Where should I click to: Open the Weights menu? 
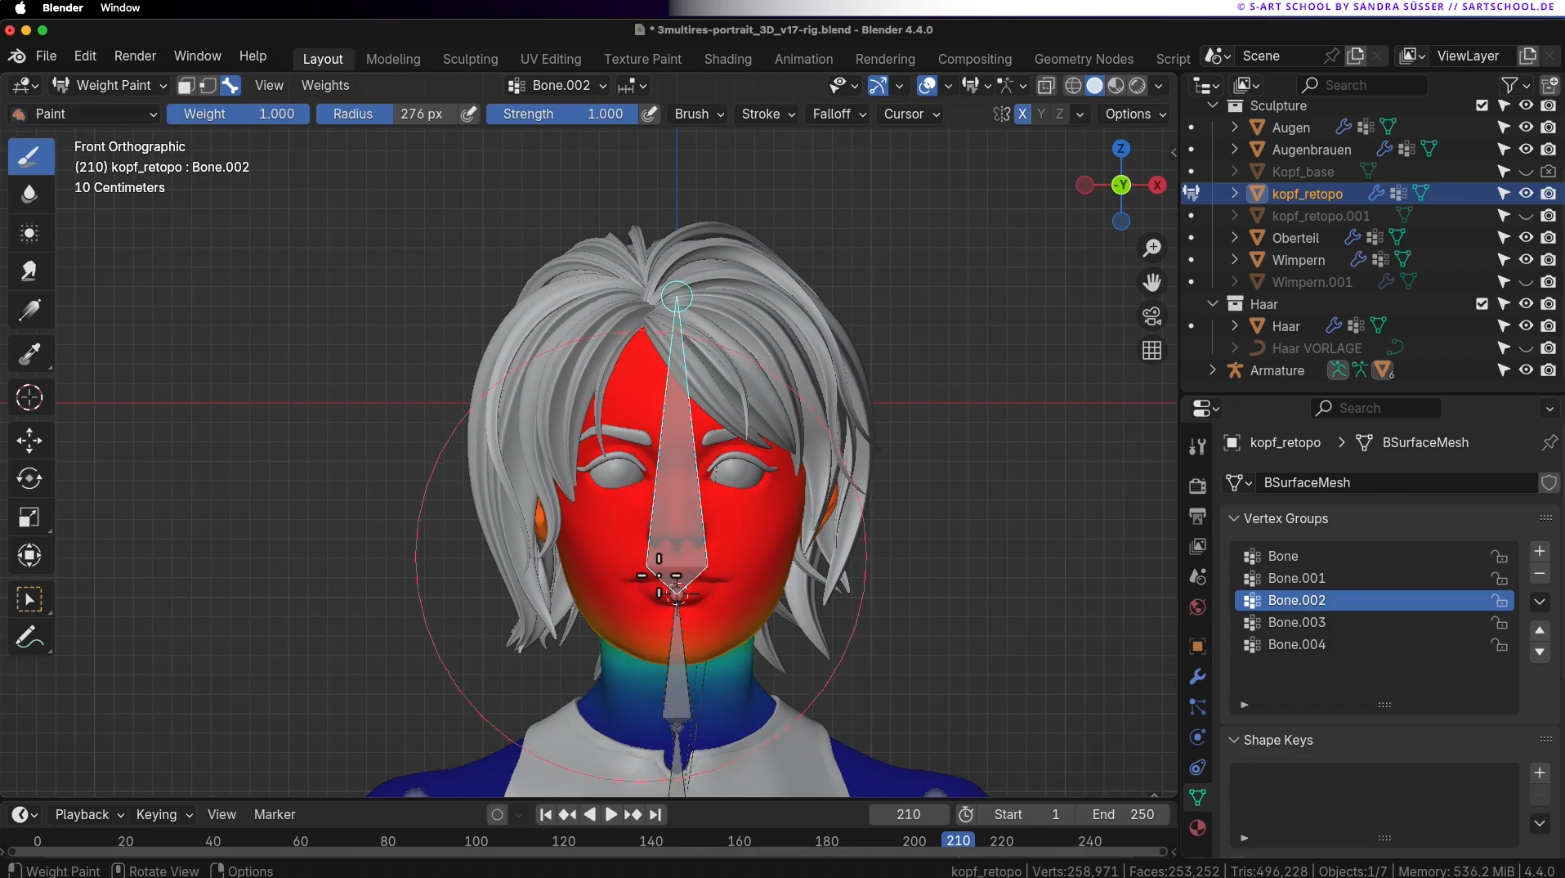click(x=325, y=85)
